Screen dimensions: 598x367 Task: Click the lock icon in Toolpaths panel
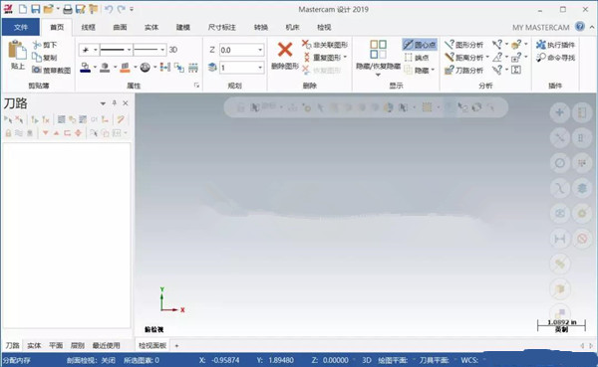pos(8,133)
